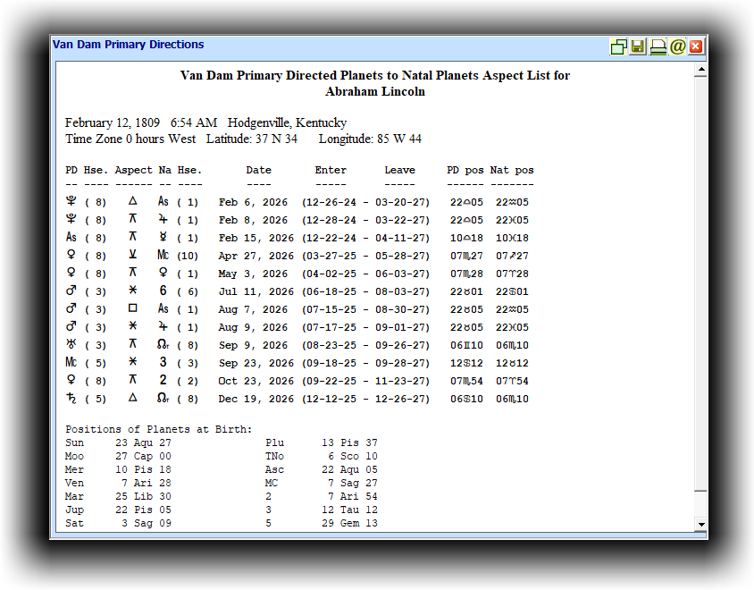Click the Uranus glyph in the Sep 9 row
The width and height of the screenshot is (754, 590).
click(x=71, y=345)
